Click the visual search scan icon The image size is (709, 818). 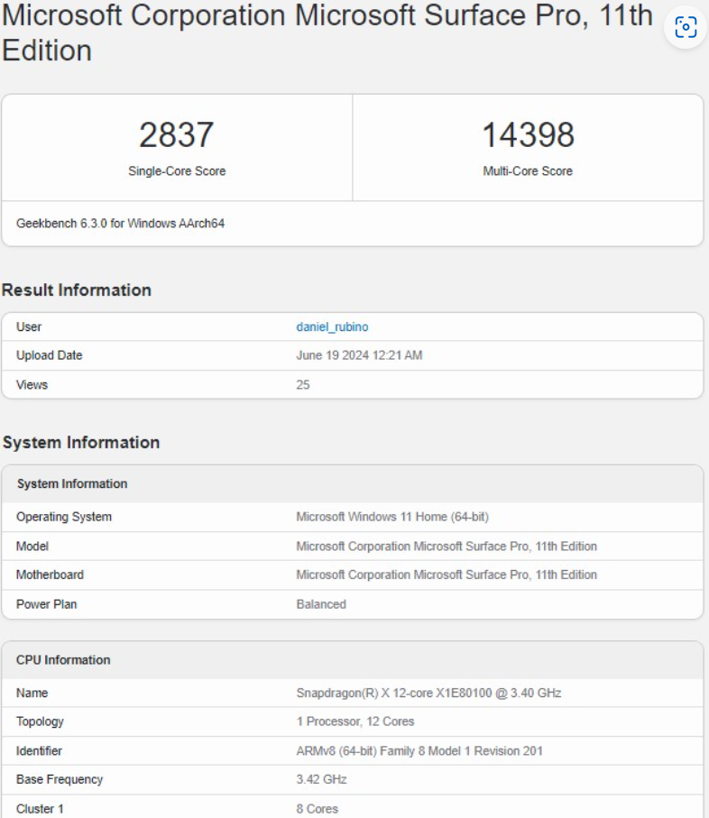(x=686, y=27)
